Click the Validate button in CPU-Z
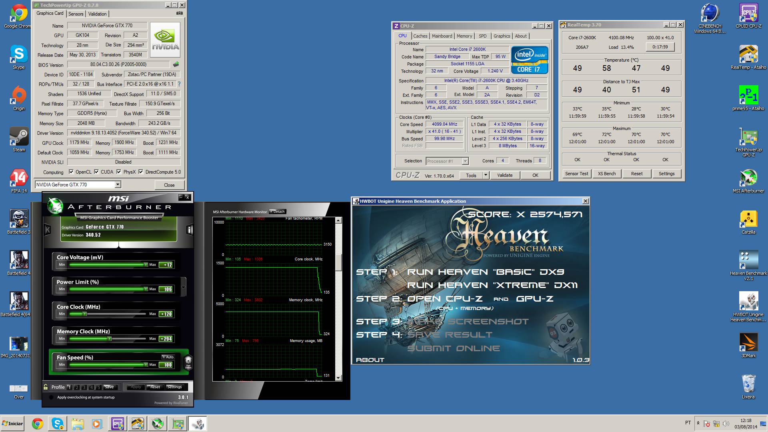 click(x=505, y=175)
